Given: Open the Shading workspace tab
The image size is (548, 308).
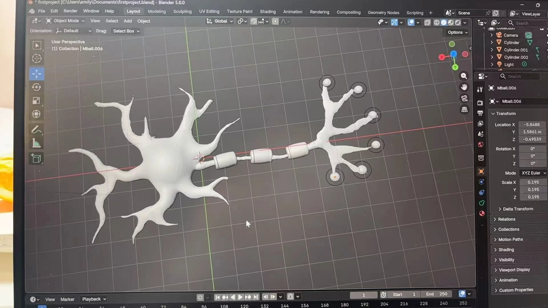Looking at the screenshot, I should pyautogui.click(x=268, y=12).
